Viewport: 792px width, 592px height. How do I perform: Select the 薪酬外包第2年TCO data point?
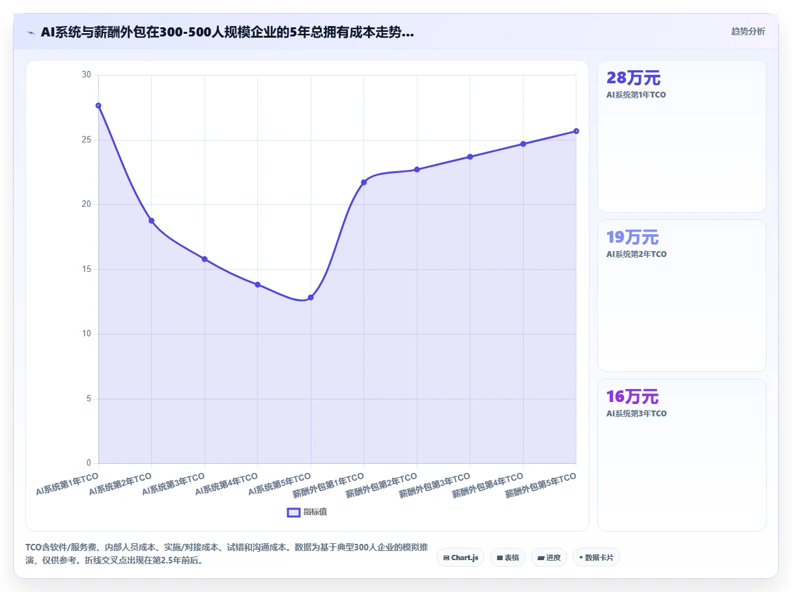click(417, 169)
